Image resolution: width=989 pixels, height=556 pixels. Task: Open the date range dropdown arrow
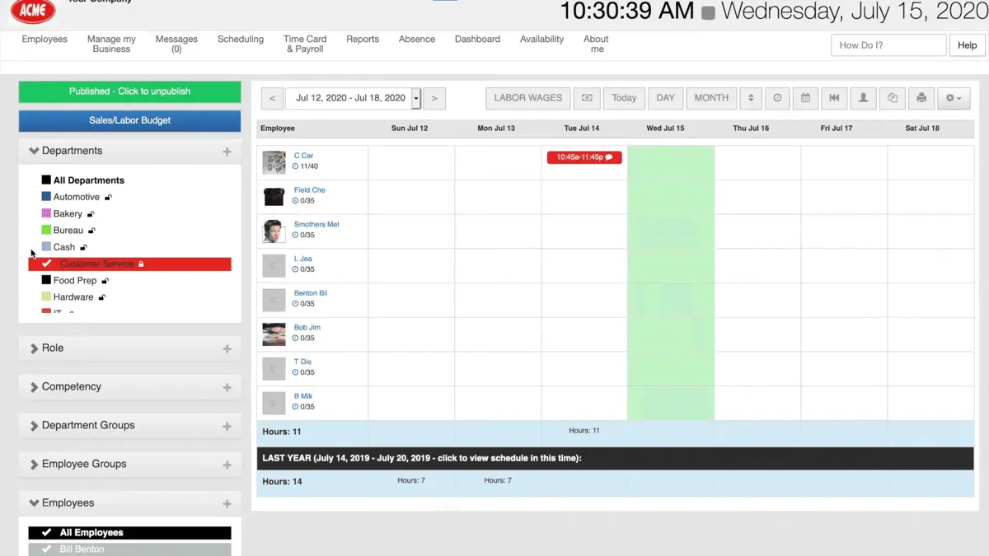[416, 98]
